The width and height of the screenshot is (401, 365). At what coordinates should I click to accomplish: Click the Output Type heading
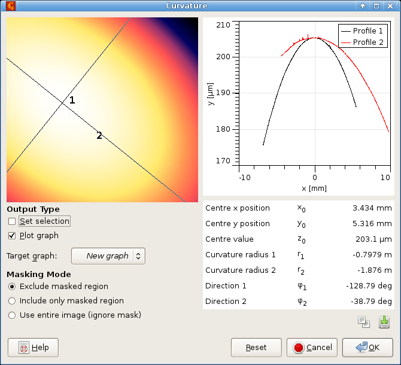coord(34,209)
